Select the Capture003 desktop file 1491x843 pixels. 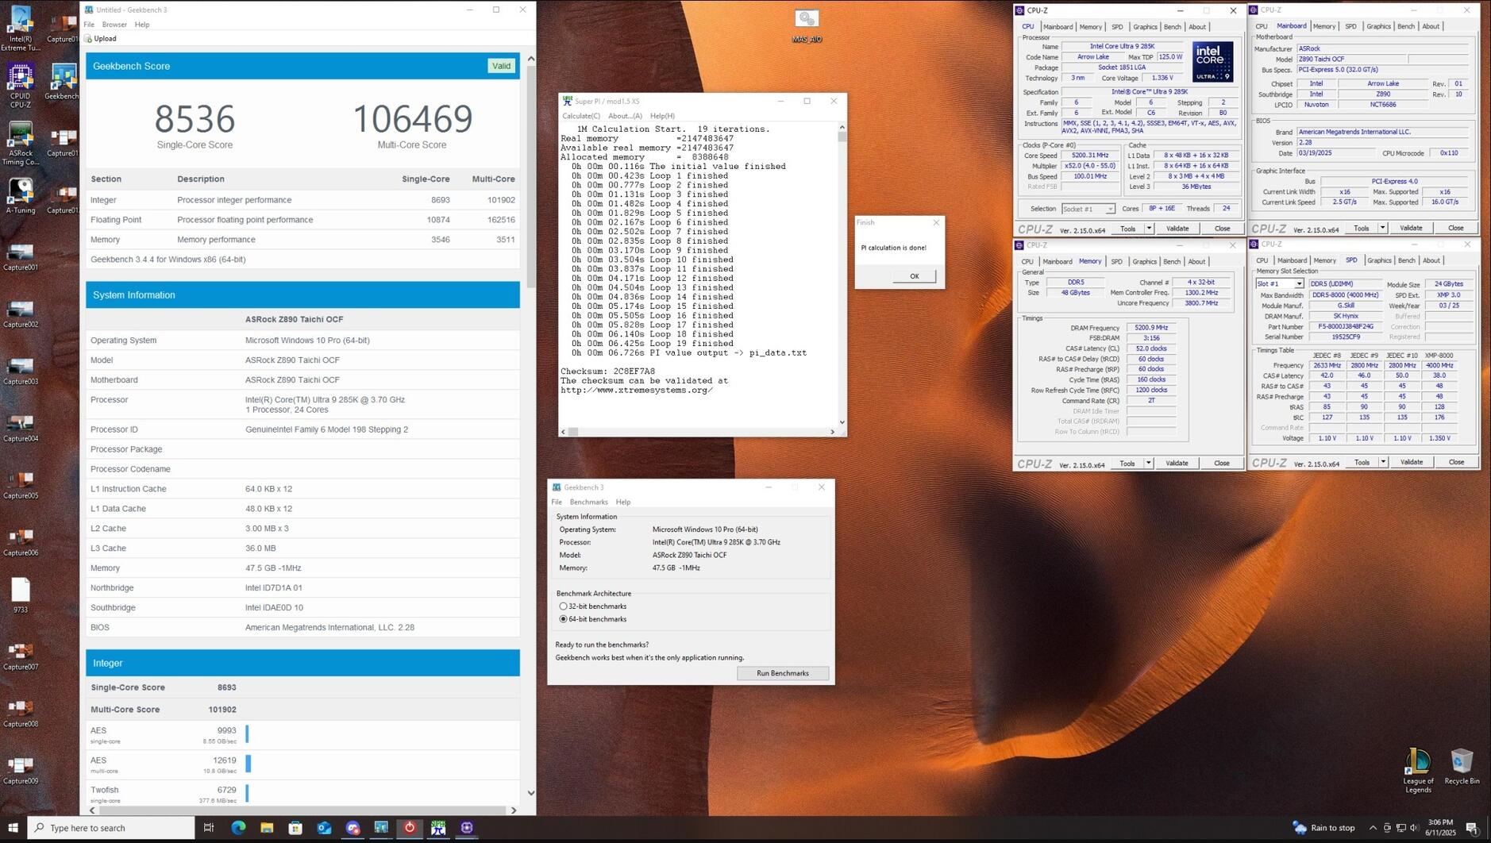20,371
